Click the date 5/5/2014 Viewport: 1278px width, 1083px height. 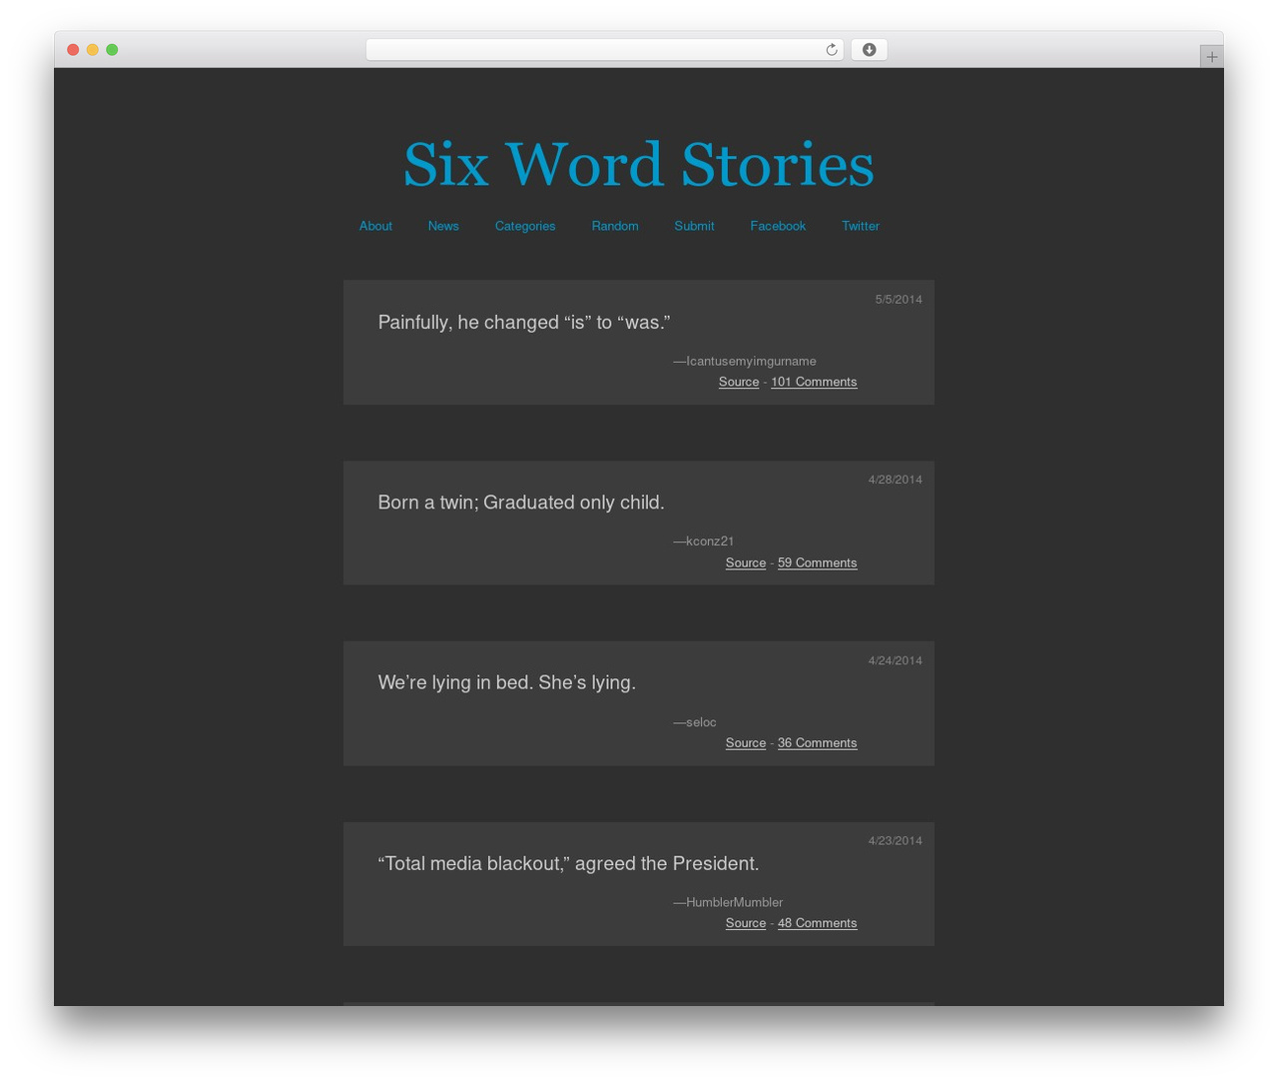[x=899, y=299]
